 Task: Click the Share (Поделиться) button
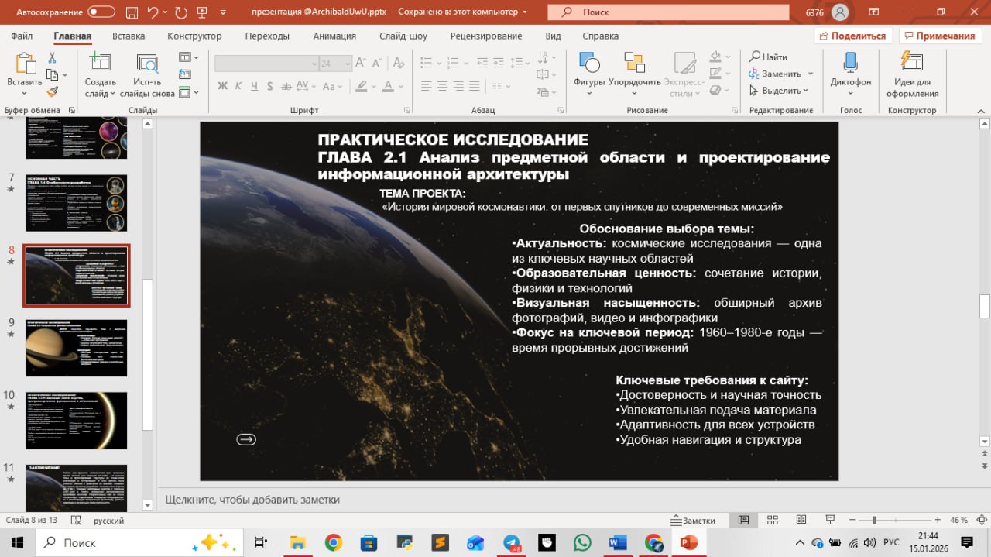(x=853, y=36)
